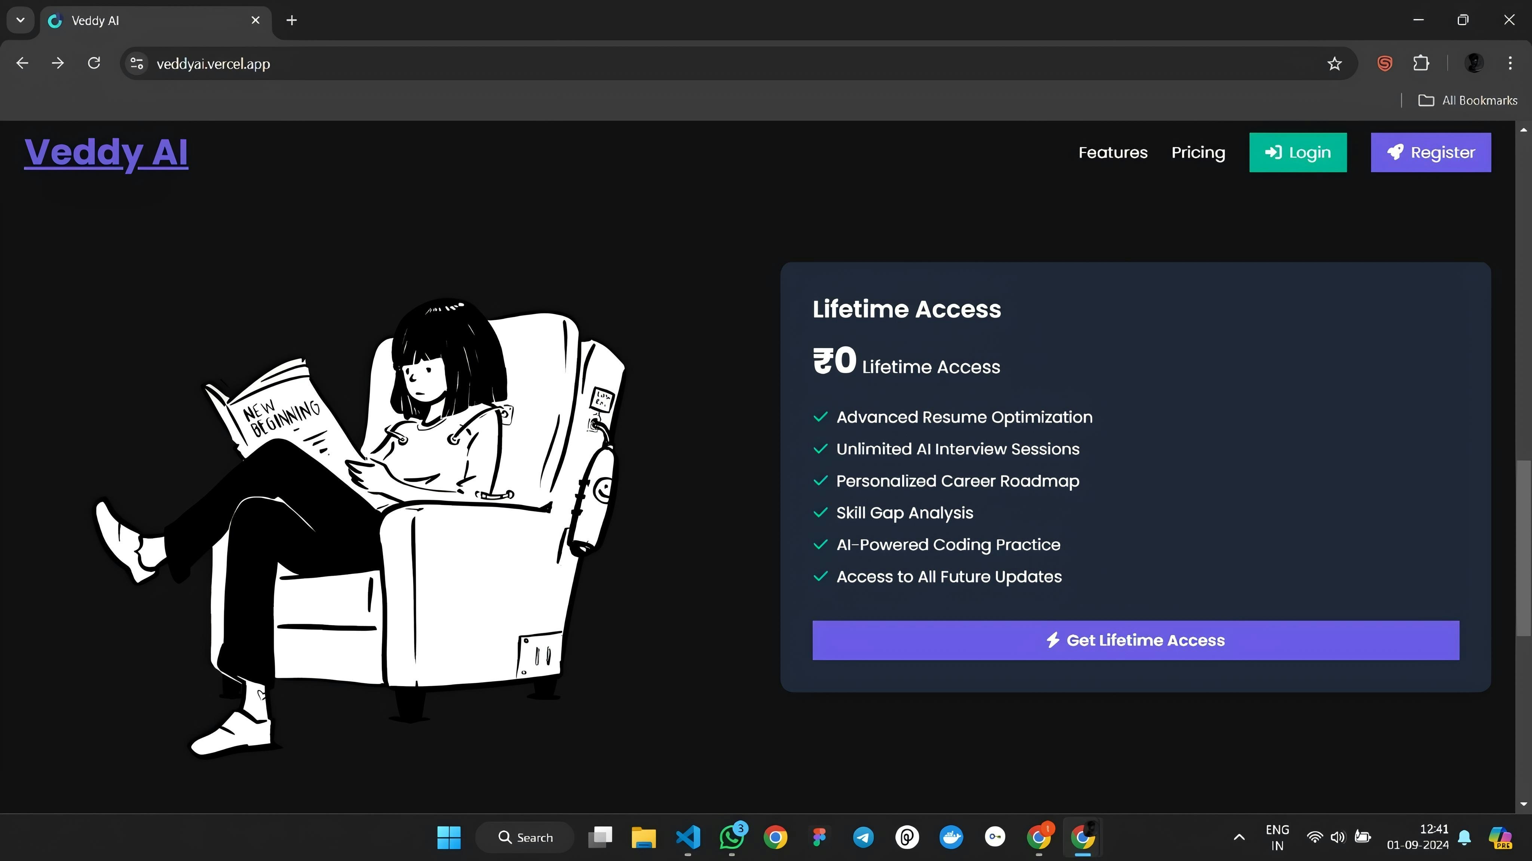Open WhatsApp from the taskbar
This screenshot has width=1532, height=861.
click(732, 837)
